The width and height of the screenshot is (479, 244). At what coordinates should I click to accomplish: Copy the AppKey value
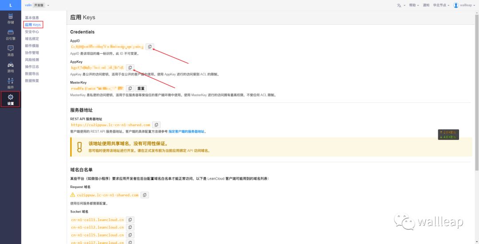[130, 67]
